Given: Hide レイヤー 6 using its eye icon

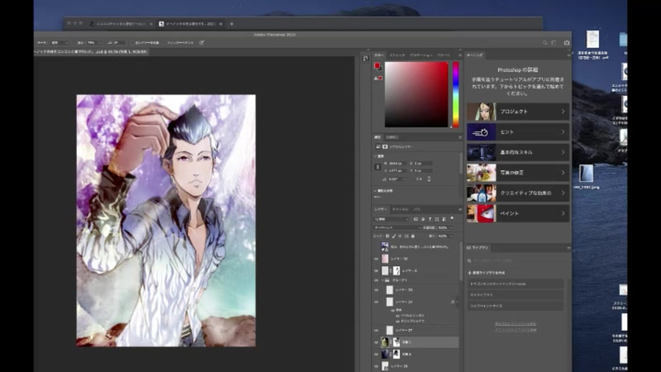Looking at the screenshot, I should 376,271.
